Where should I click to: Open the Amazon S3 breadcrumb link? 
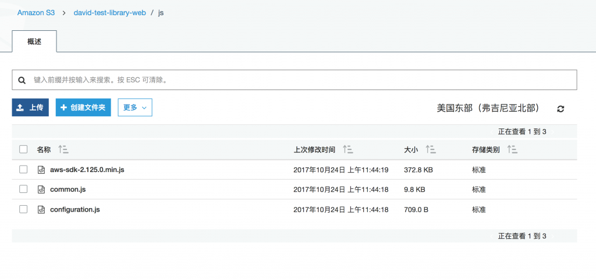click(x=36, y=13)
